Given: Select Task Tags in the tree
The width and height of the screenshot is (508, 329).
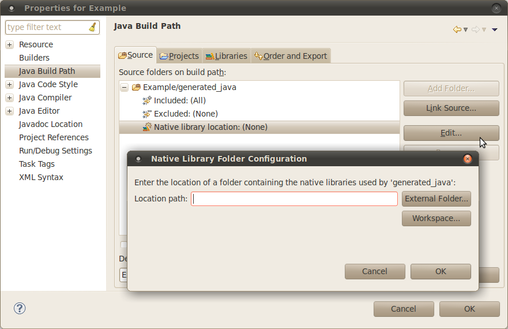Looking at the screenshot, I should tap(36, 164).
